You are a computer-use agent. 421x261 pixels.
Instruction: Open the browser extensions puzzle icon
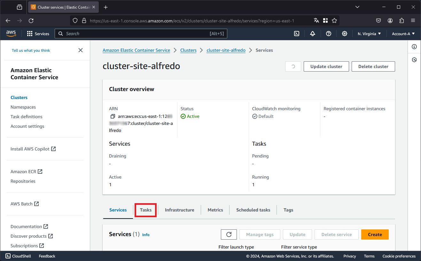(402, 20)
